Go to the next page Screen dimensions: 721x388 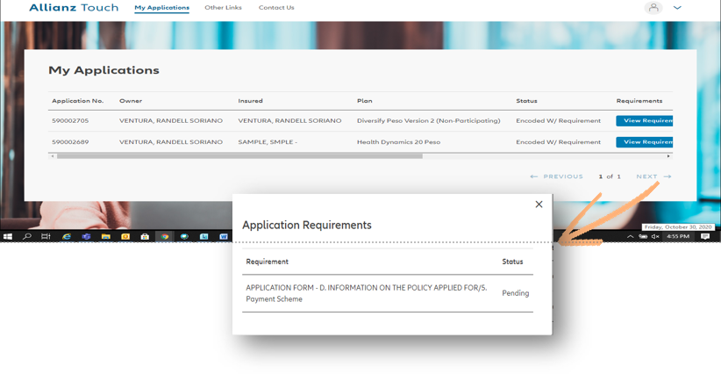coord(653,176)
